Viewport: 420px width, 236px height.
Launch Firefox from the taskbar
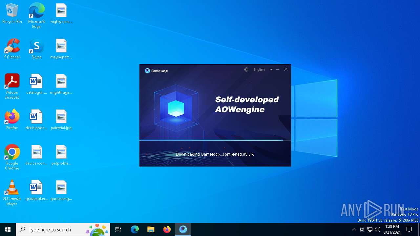tap(167, 229)
